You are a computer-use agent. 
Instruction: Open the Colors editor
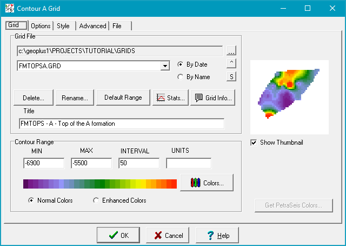click(x=207, y=183)
